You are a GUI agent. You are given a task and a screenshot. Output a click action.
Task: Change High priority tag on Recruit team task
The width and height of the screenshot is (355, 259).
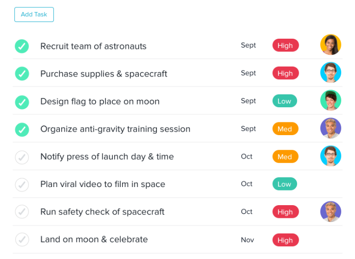point(285,46)
